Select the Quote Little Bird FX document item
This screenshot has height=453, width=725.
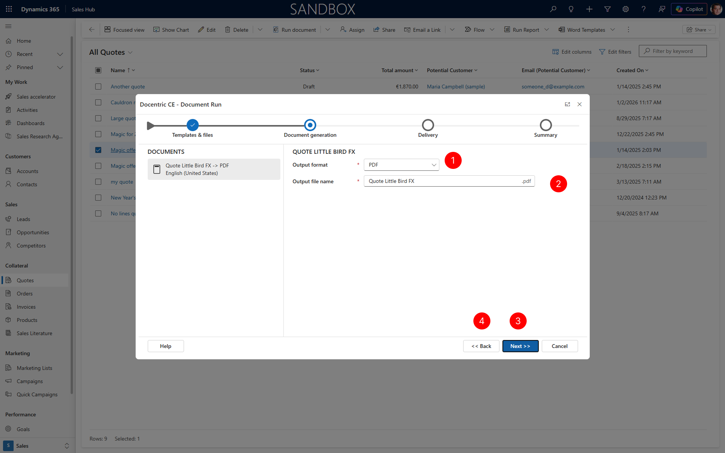pos(214,169)
